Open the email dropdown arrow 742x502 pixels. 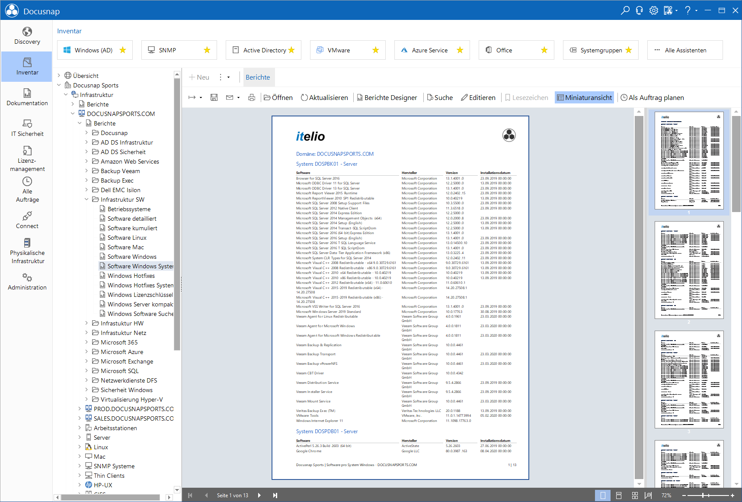coord(239,98)
